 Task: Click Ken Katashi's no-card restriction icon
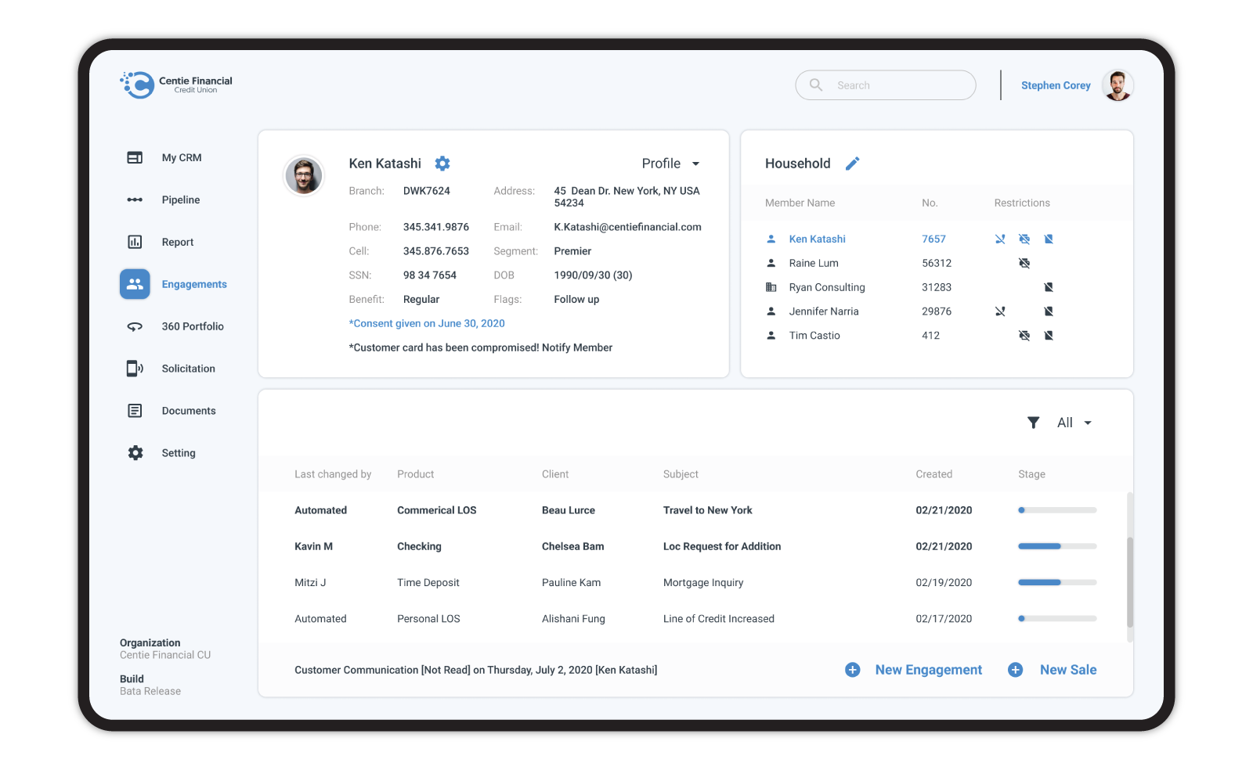click(x=1049, y=239)
